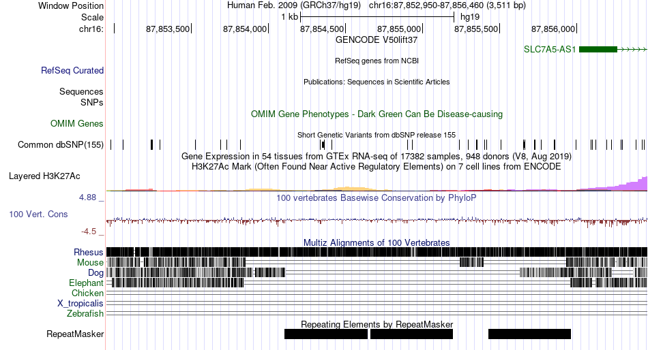Click the chr16: base position label
Viewport: 648px width, 350px height.
click(x=91, y=29)
